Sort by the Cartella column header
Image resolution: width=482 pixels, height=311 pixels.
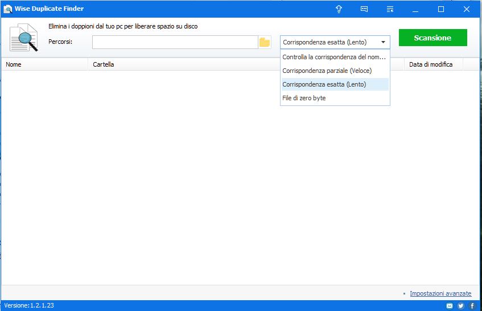[184, 64]
